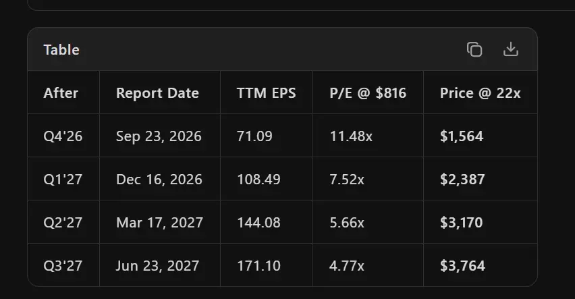Image resolution: width=575 pixels, height=299 pixels.
Task: Select the 144.08 TTM EPS value
Action: [x=258, y=222]
